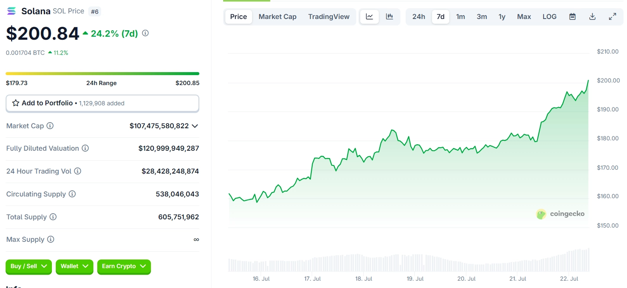
Task: Click the 605,751,962 total supply value
Action: coord(179,217)
